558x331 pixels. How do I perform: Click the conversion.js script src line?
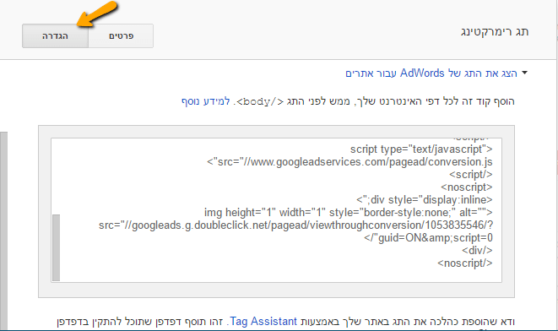point(349,162)
